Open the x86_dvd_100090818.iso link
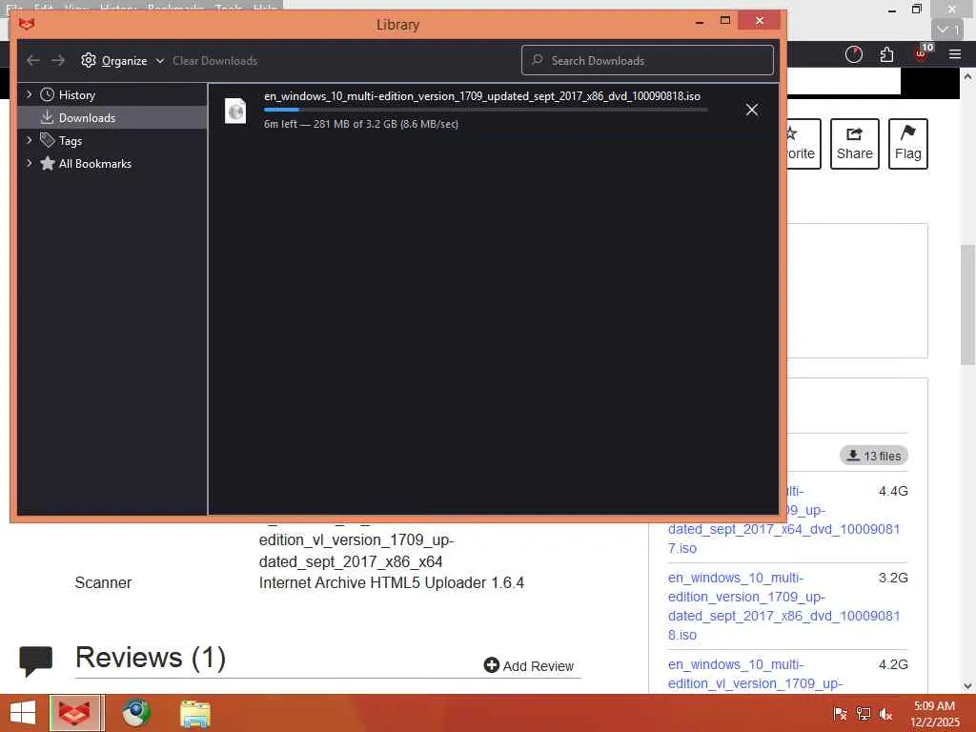 783,606
